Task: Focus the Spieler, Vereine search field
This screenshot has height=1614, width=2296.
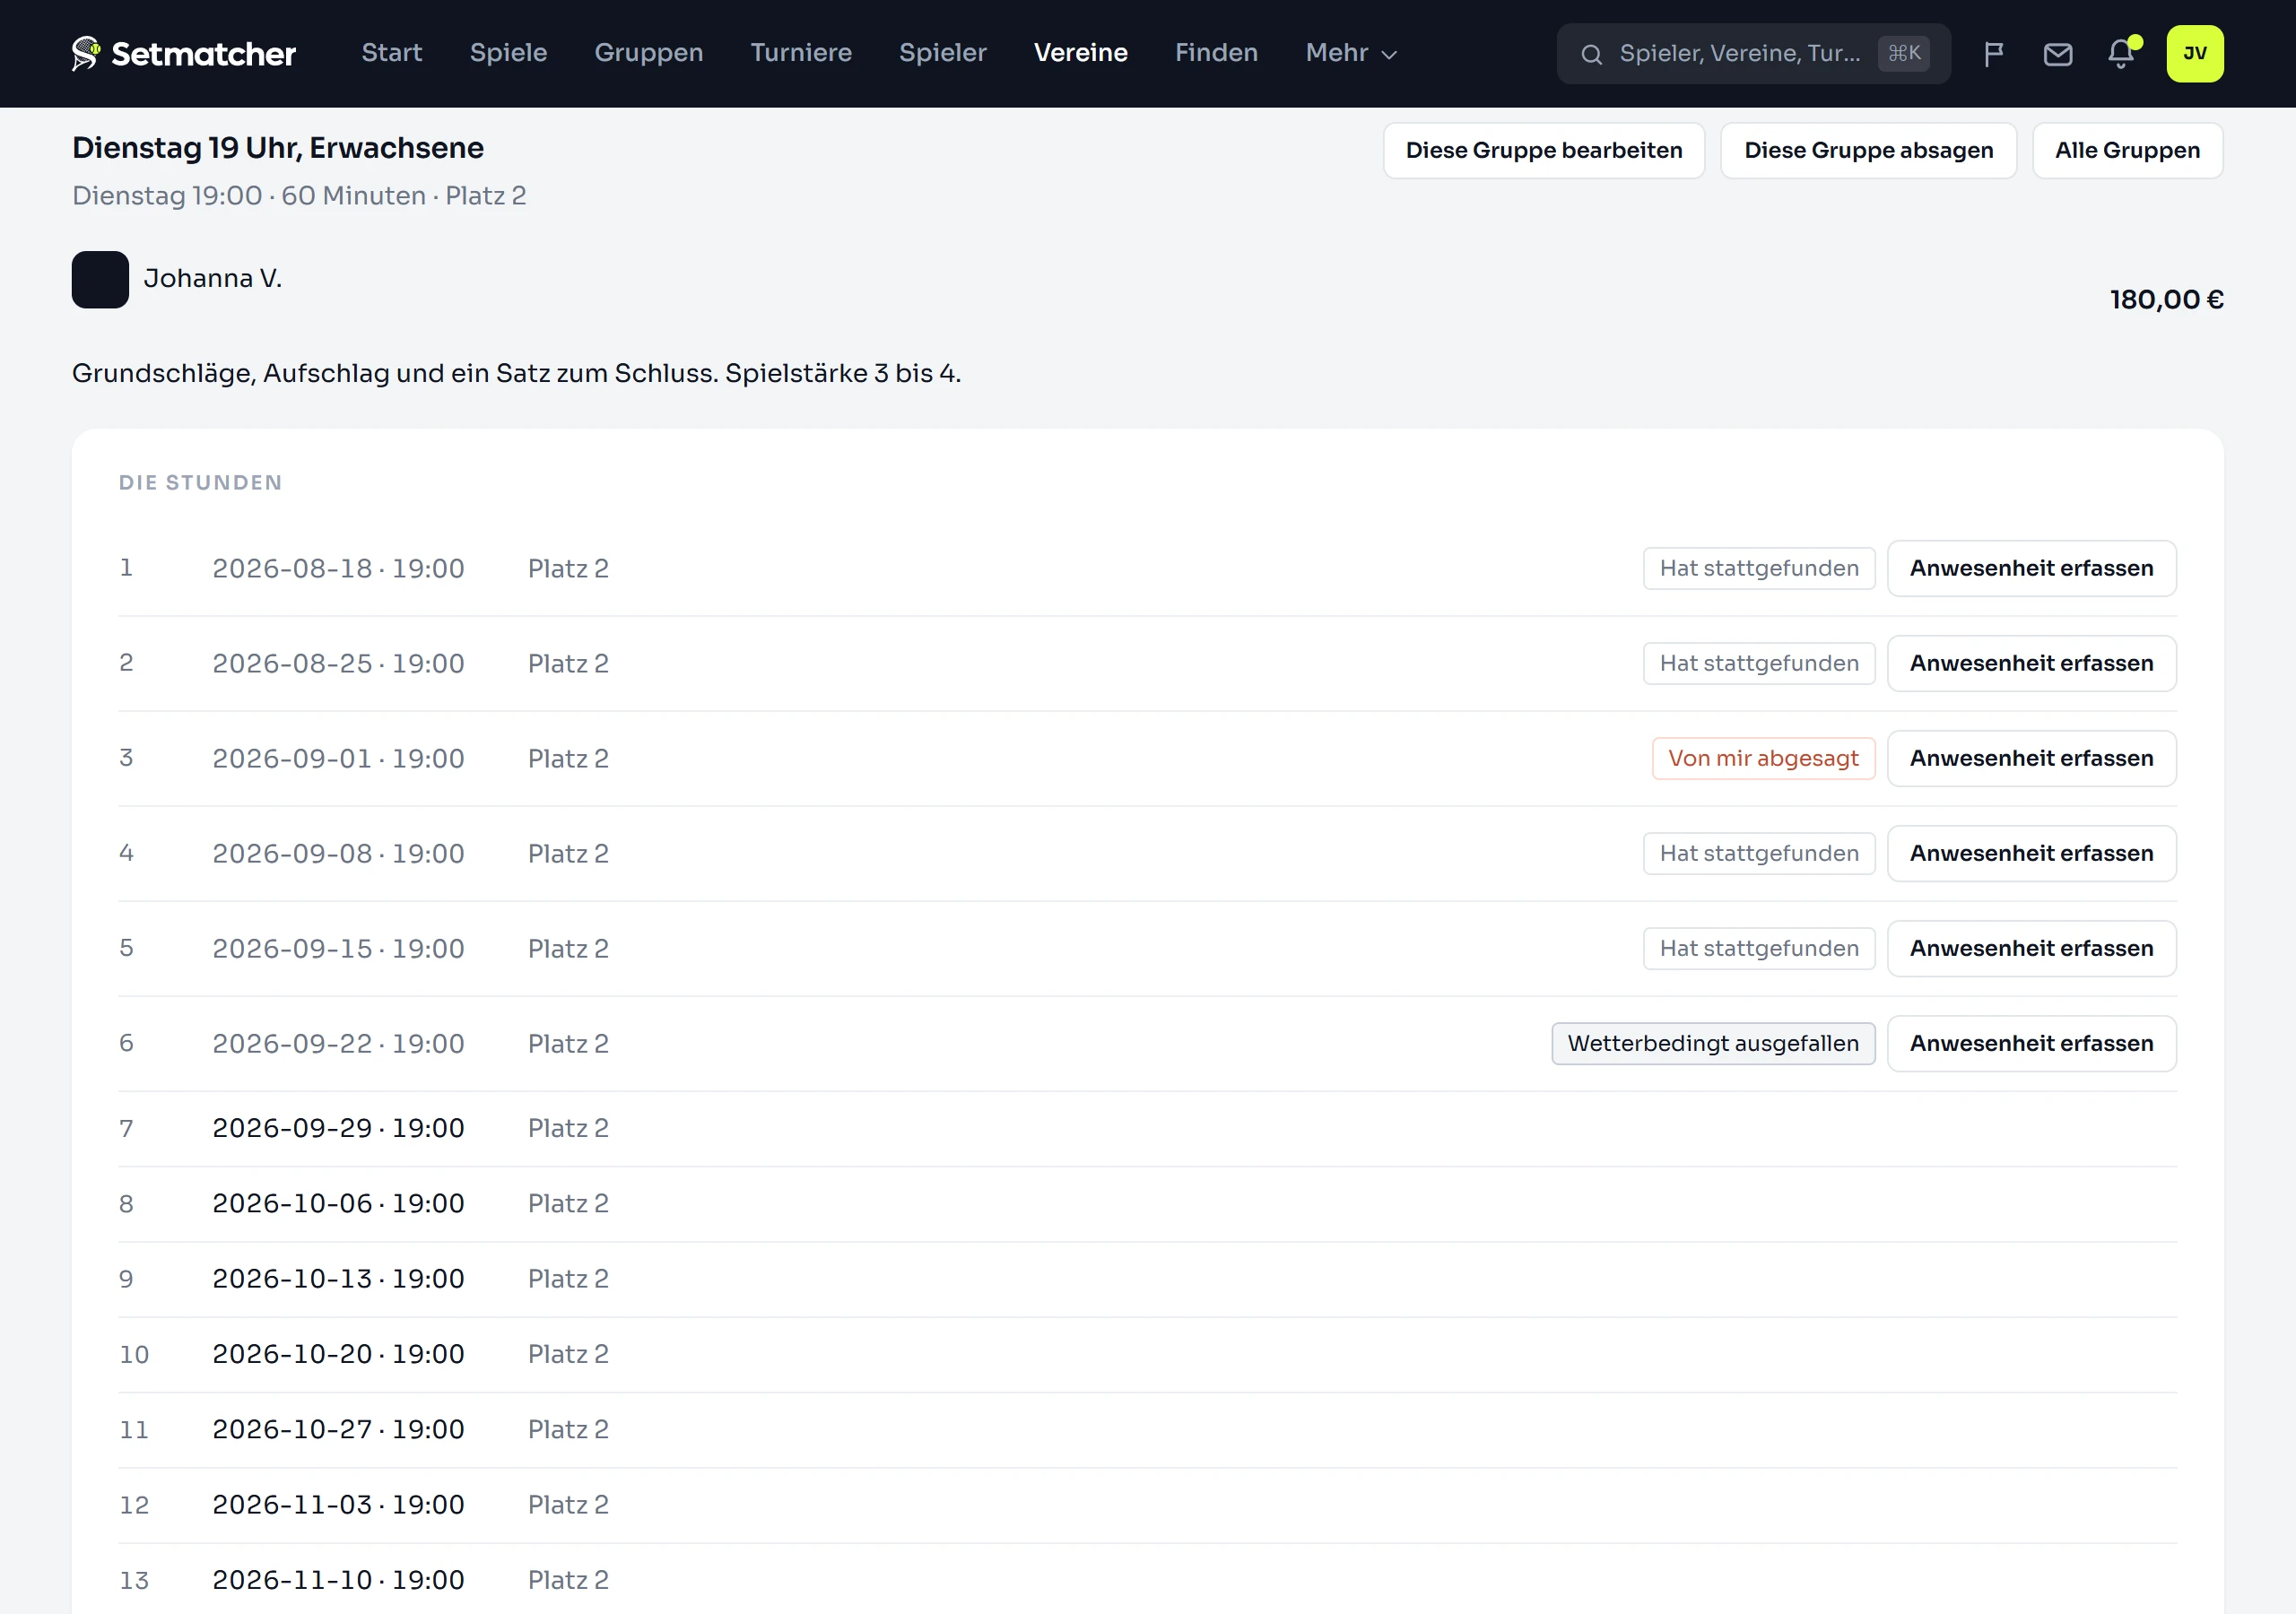Action: pos(1753,54)
